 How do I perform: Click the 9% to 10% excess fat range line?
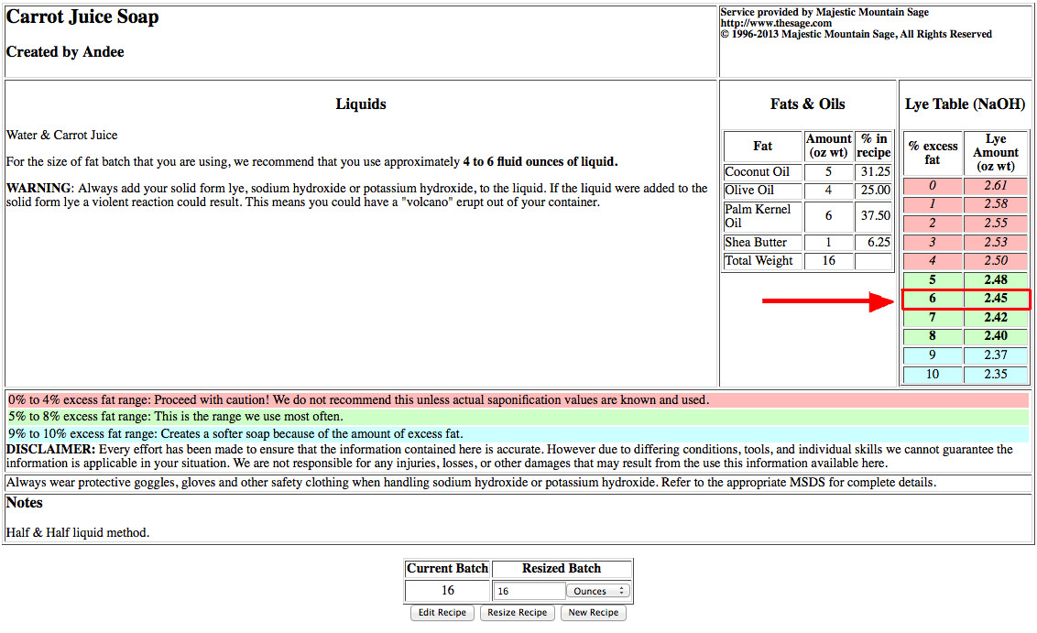click(x=518, y=434)
